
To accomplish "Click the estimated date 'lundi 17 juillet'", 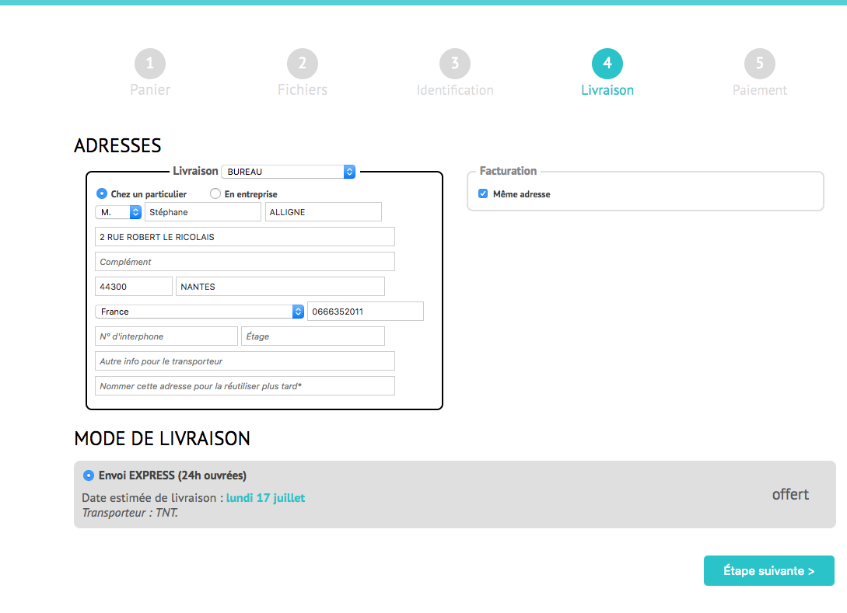I will point(265,497).
